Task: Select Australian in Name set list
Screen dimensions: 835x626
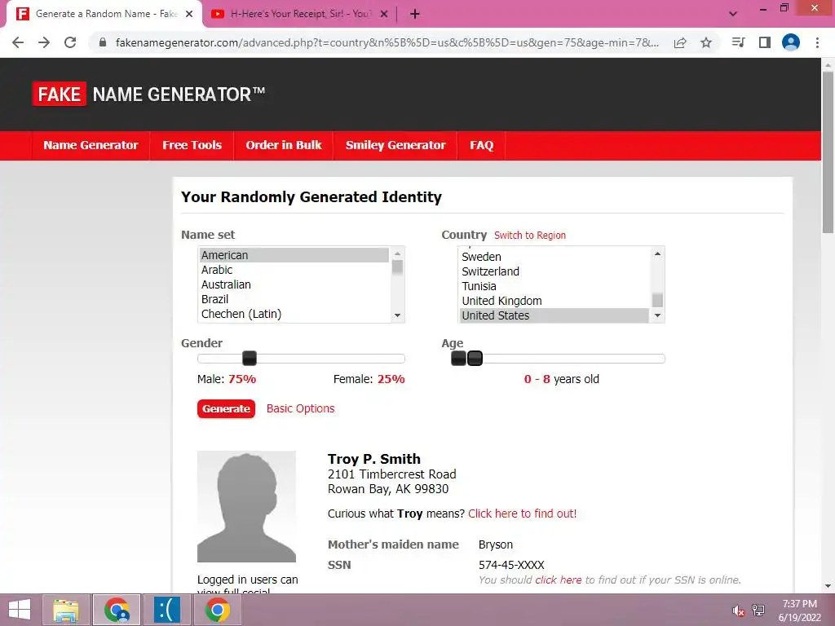Action: click(294, 284)
